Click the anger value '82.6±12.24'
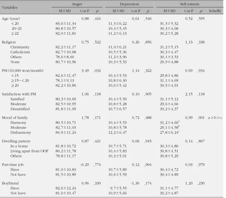 (x=66, y=188)
